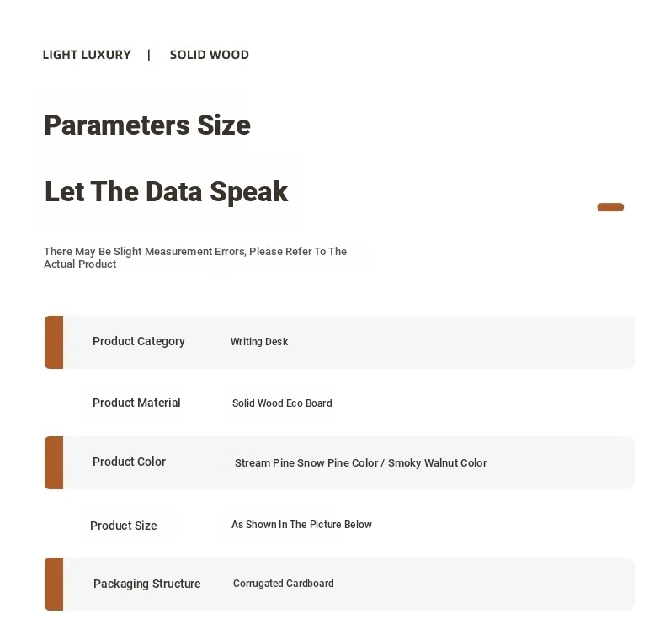Screen dimensions: 665x635
Task: Click the brown bar beside Product Color
Action: (54, 462)
